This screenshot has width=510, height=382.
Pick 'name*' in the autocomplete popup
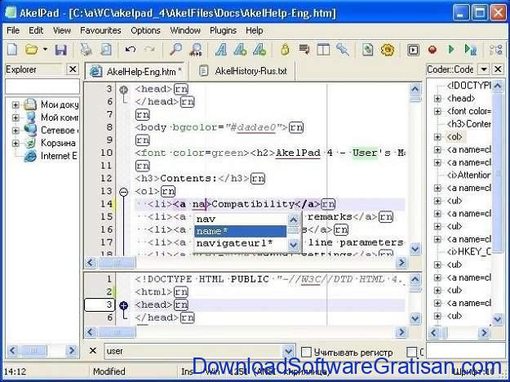[241, 231]
